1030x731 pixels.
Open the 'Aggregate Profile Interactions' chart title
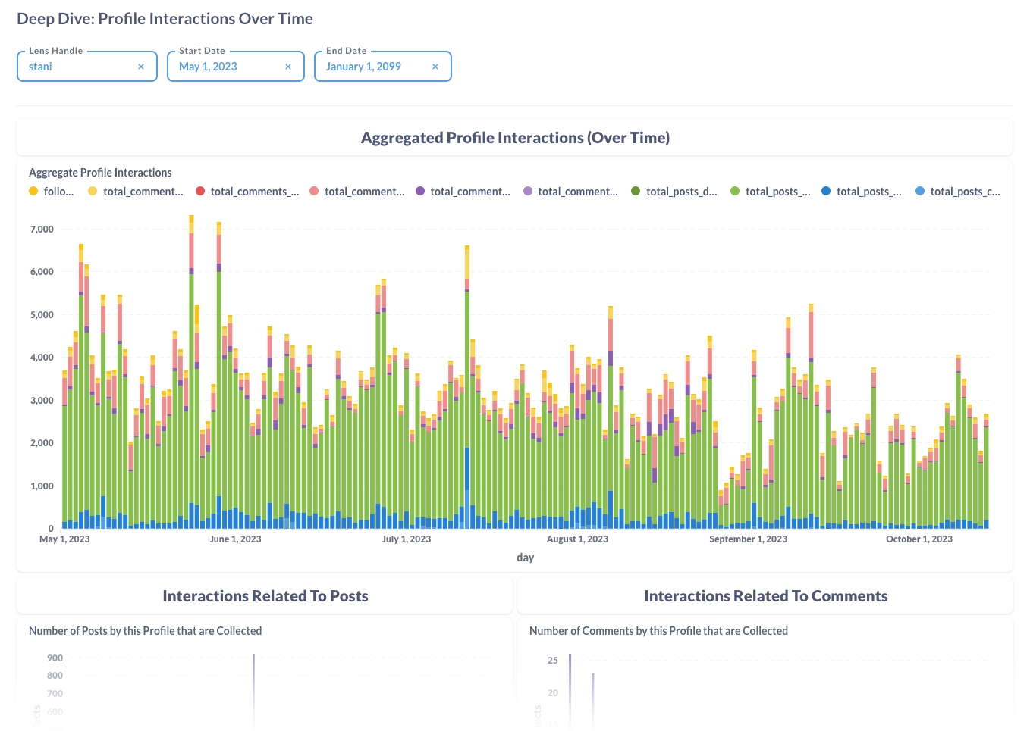pyautogui.click(x=100, y=173)
